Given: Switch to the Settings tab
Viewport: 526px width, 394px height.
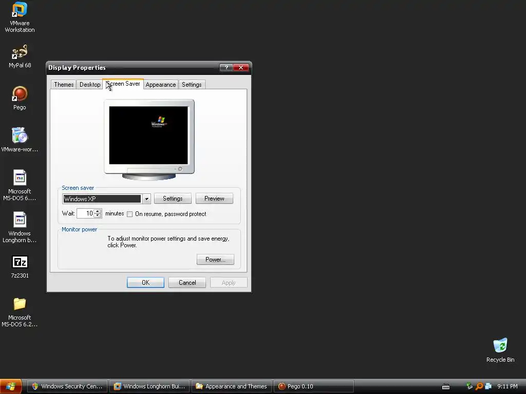Looking at the screenshot, I should 192,85.
